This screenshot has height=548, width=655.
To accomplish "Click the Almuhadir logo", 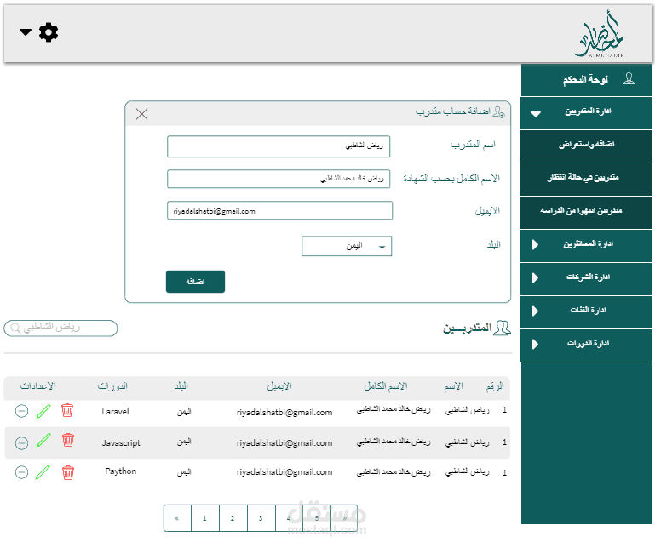I will [600, 35].
